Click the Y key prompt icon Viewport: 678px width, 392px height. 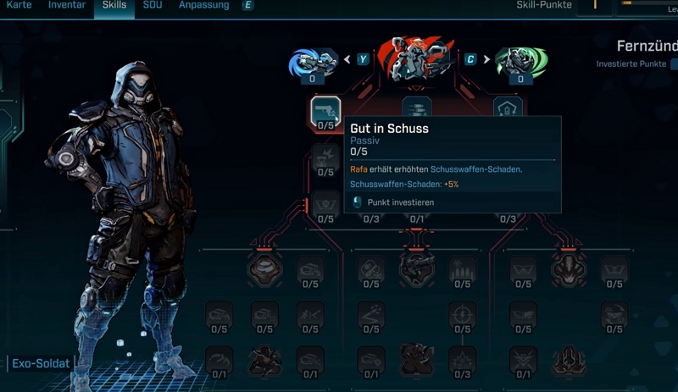click(363, 59)
